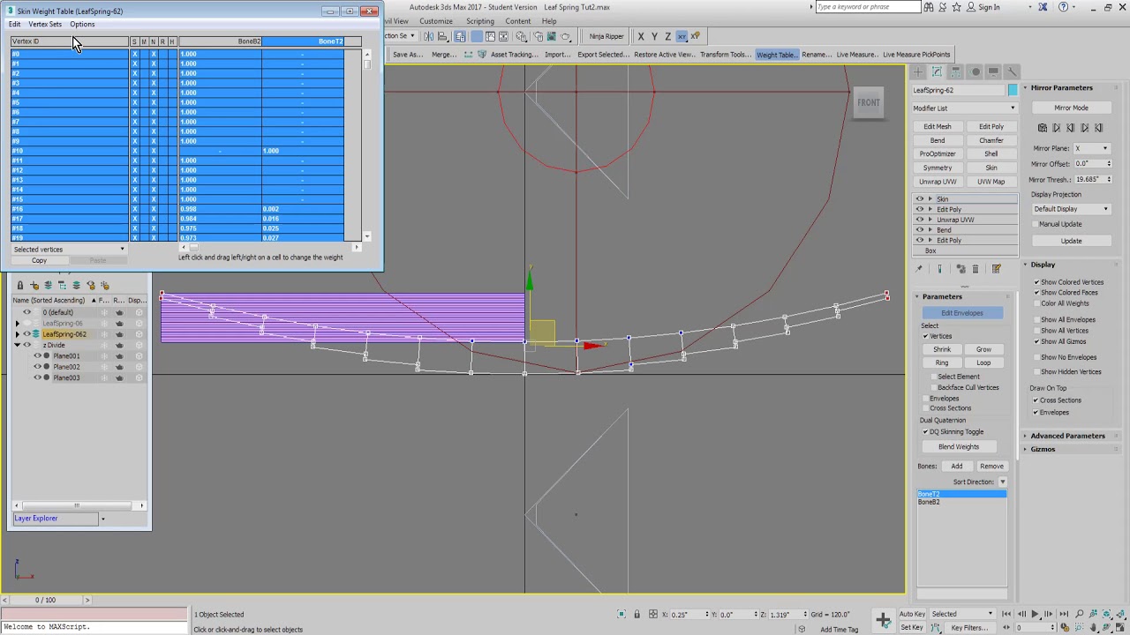Viewport: 1130px width, 635px height.
Task: Open Sort Direction dropdown
Action: 1002,482
